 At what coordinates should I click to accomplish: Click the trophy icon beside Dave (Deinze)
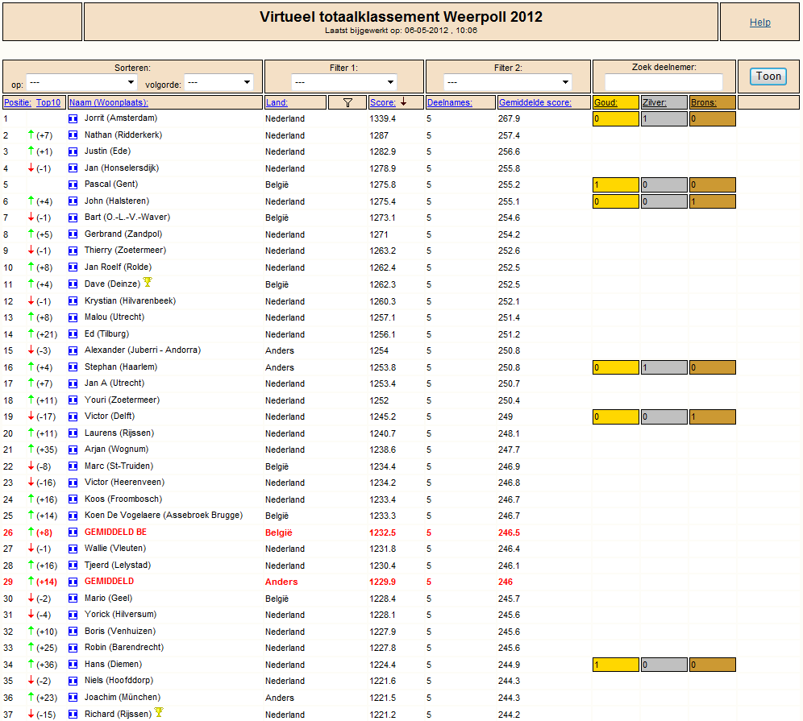click(x=148, y=282)
